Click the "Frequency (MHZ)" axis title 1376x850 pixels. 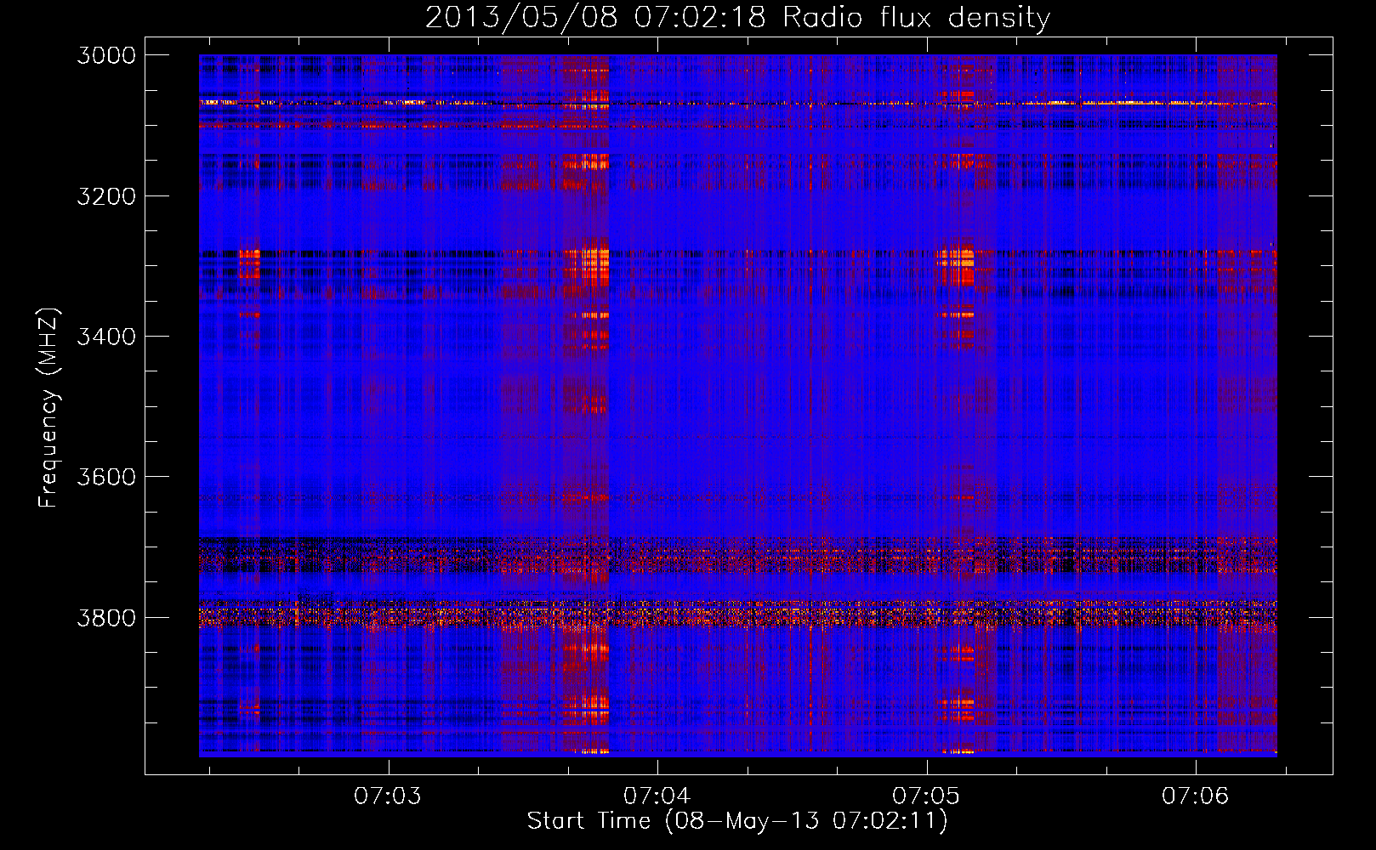pos(49,408)
